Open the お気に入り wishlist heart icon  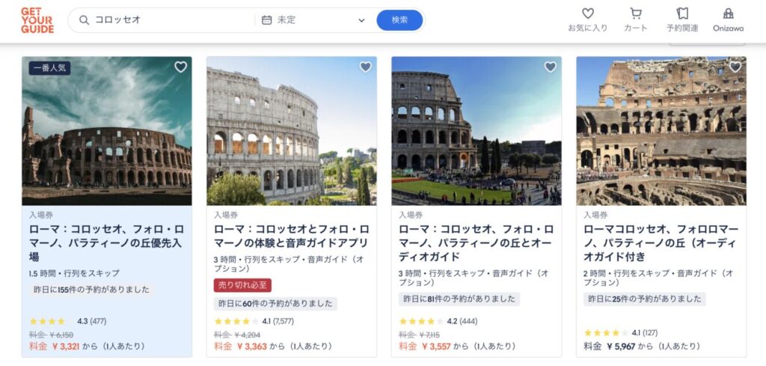(x=588, y=14)
